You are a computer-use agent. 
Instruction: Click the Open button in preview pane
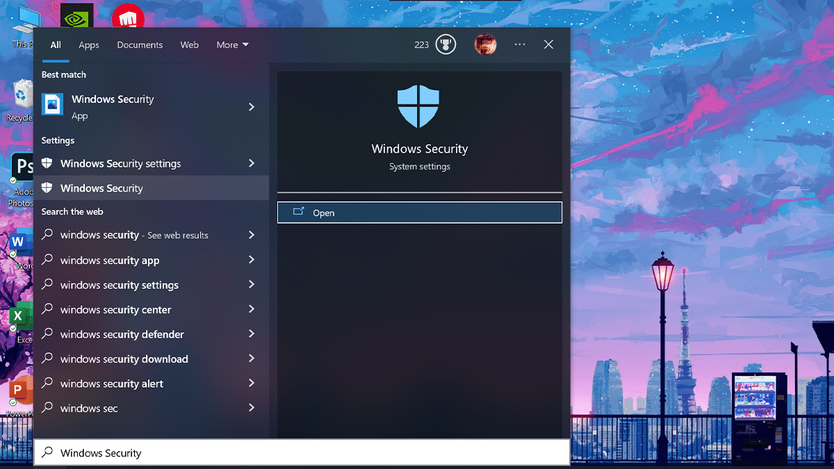[420, 213]
